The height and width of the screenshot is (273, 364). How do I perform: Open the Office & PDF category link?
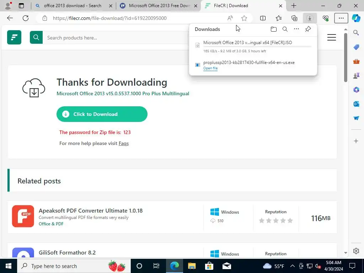click(51, 224)
